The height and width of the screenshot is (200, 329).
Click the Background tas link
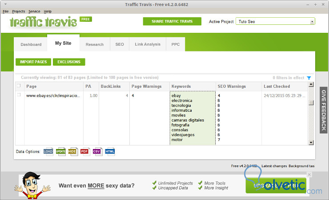pos(301,166)
